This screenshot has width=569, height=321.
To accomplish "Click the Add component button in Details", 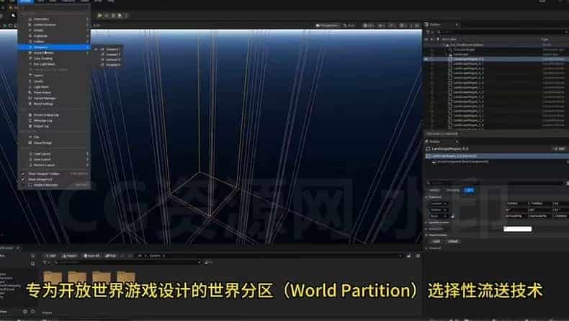I will 559,149.
